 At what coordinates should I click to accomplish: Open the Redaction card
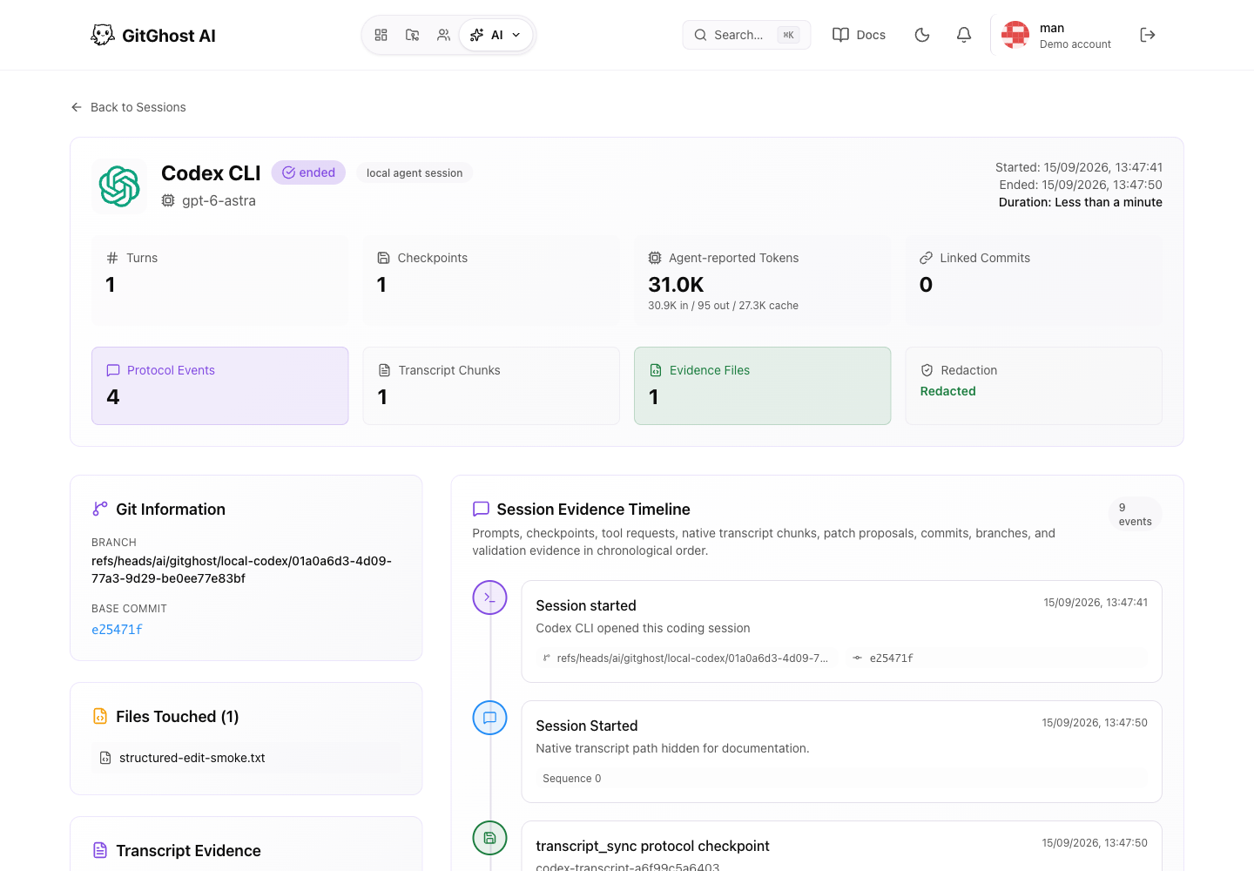1034,386
